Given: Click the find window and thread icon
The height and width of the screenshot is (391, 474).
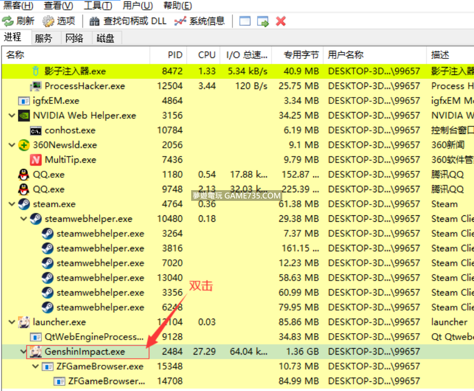Looking at the screenshot, I should tap(262, 21).
